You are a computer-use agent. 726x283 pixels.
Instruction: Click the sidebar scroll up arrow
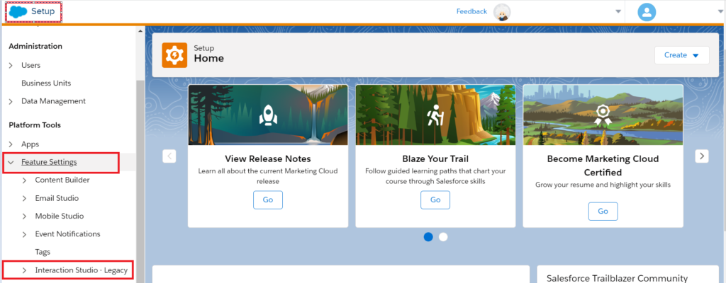(140, 31)
